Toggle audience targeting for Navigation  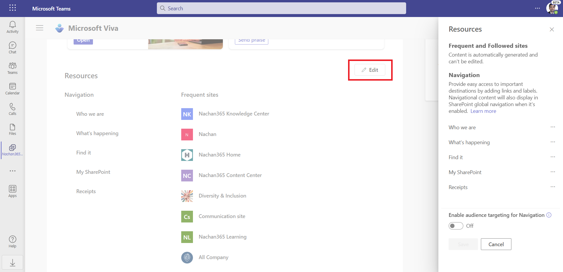[x=456, y=226]
